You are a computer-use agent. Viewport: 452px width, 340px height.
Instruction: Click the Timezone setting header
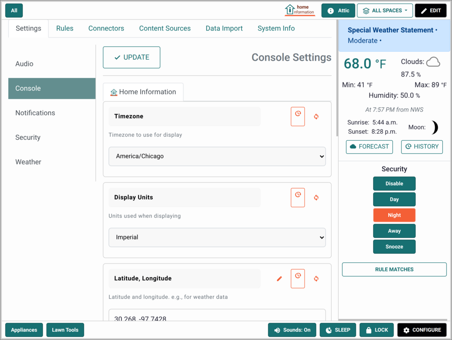(x=185, y=116)
